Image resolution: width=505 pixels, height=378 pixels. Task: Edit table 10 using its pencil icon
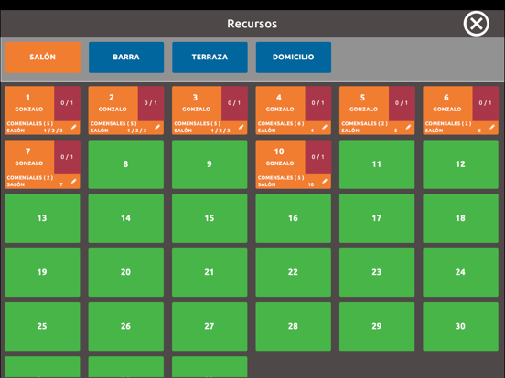pos(325,181)
